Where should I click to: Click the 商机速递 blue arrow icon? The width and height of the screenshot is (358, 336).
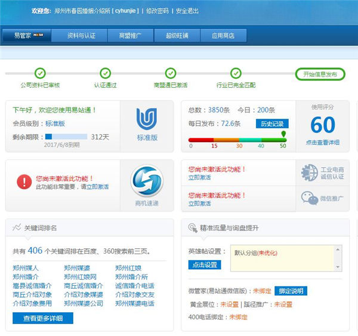[147, 180]
